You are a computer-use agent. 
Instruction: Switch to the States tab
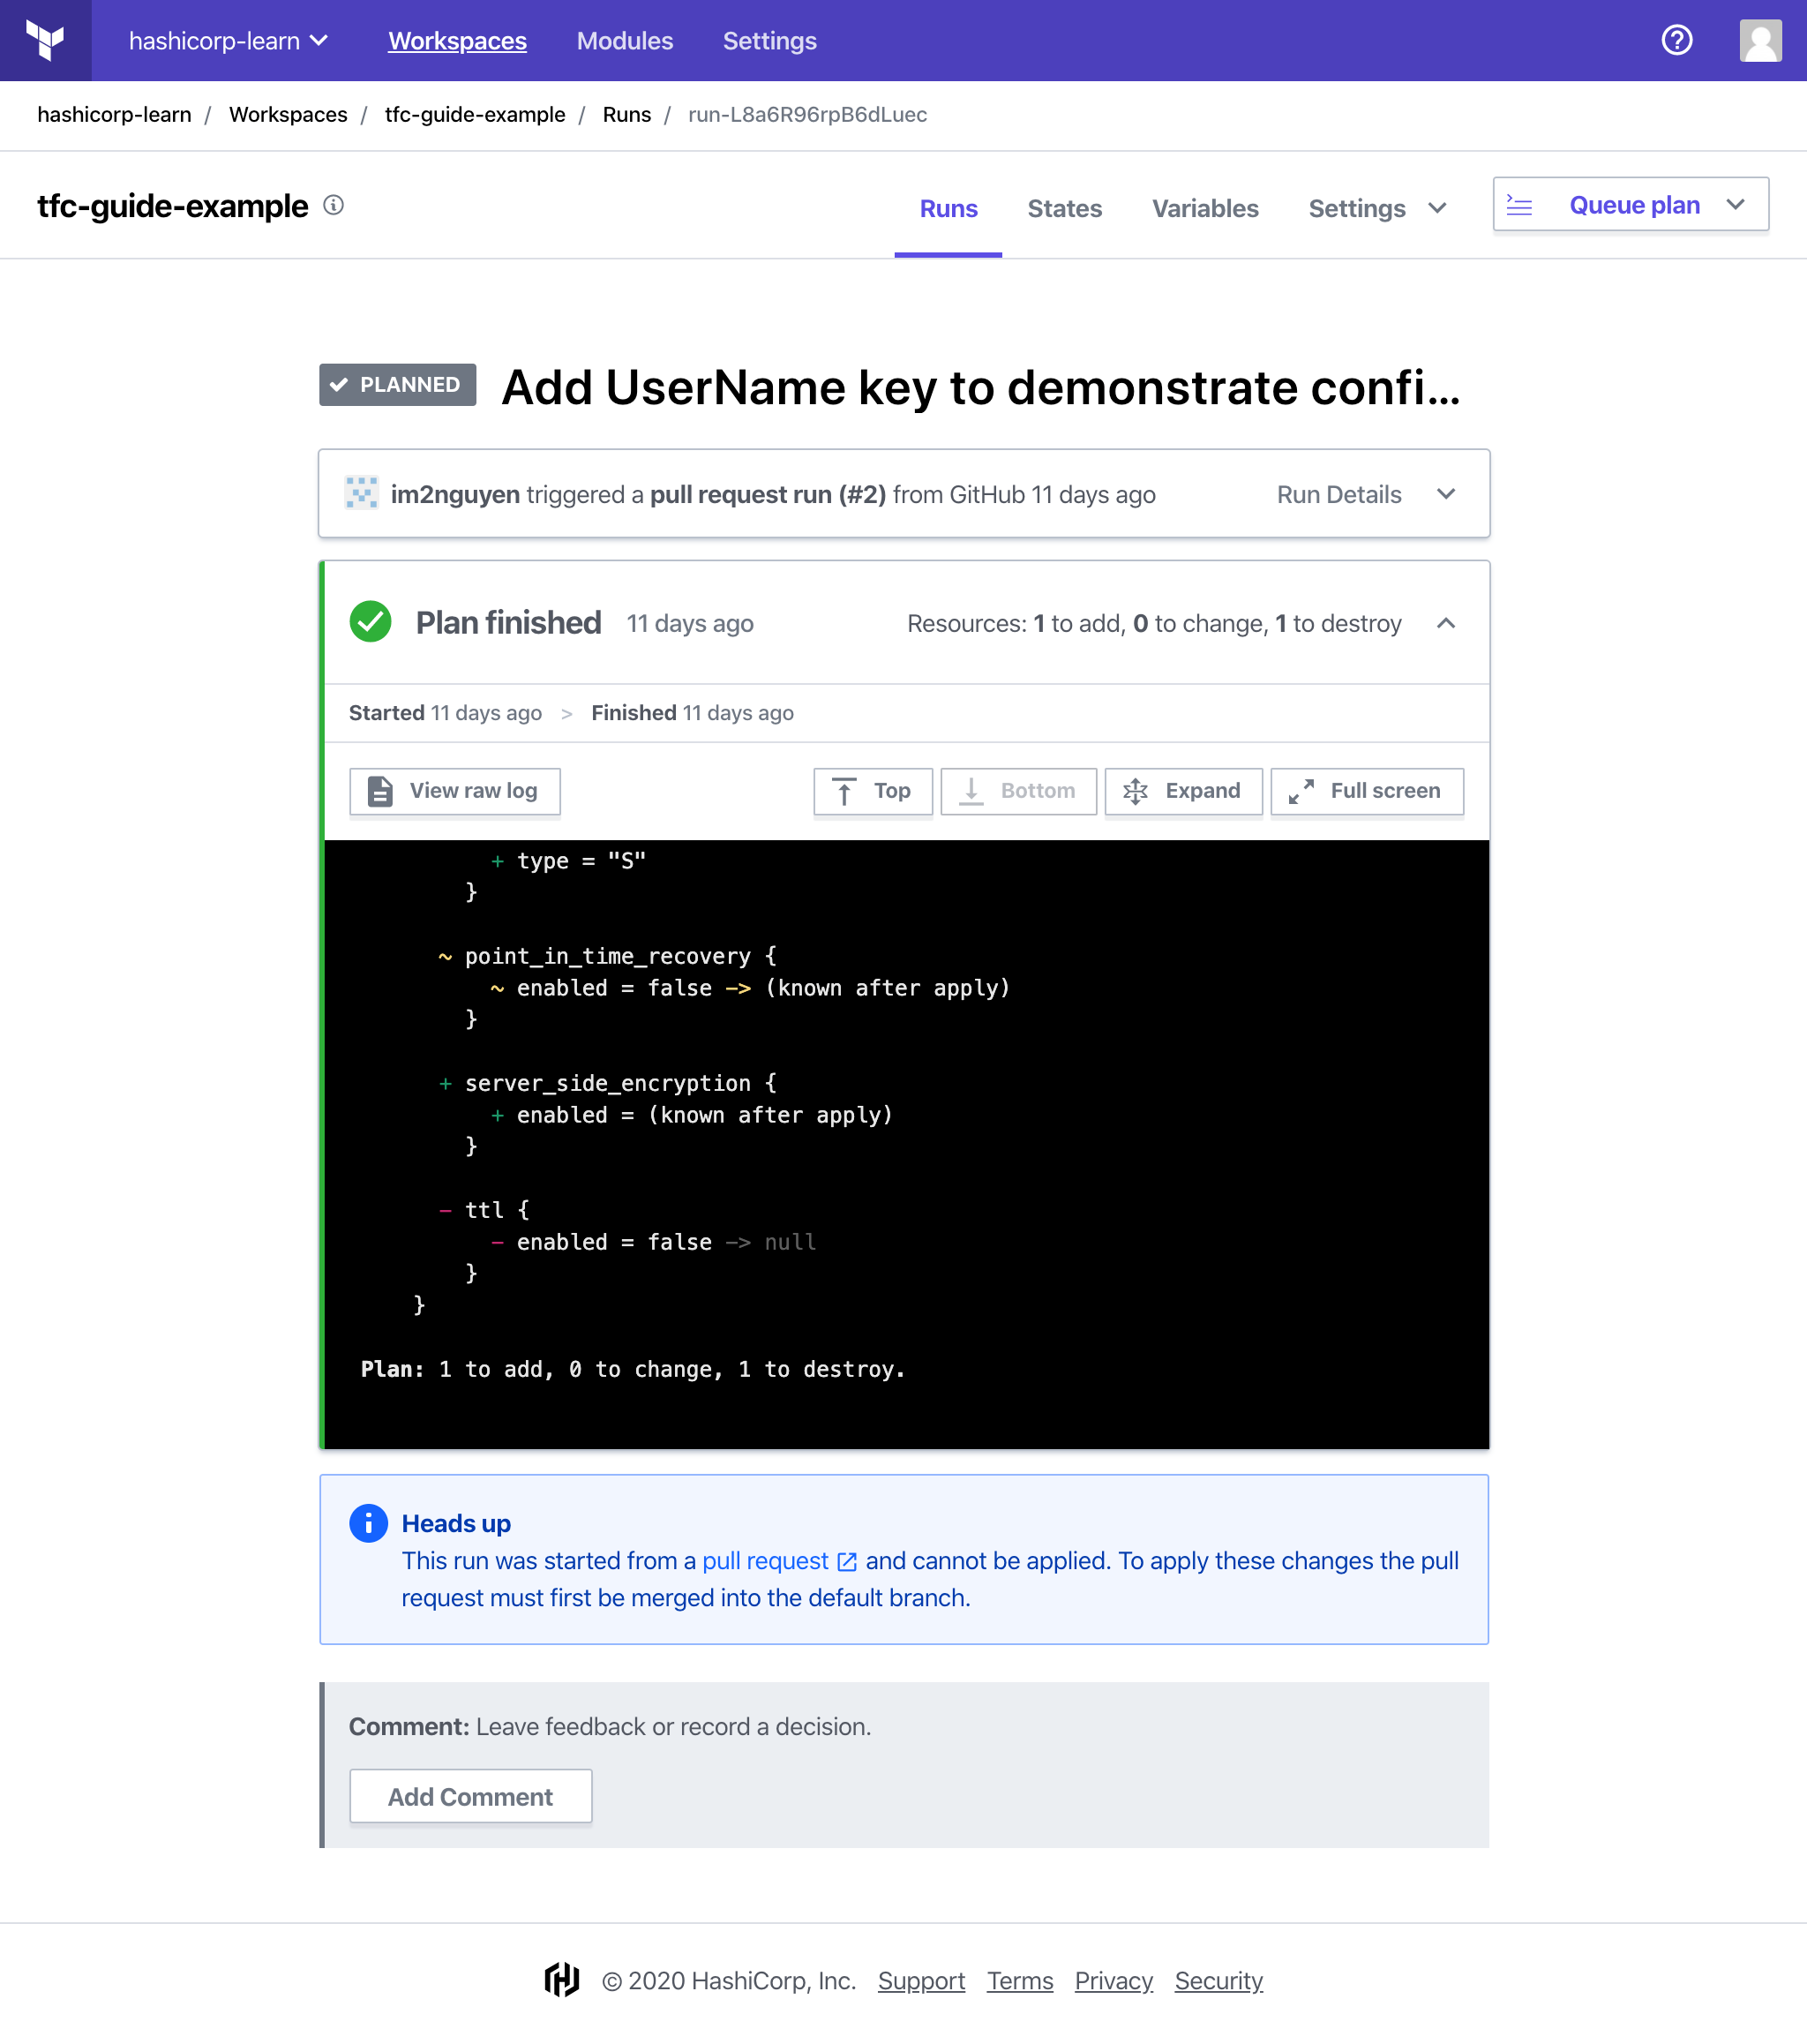(x=1064, y=208)
